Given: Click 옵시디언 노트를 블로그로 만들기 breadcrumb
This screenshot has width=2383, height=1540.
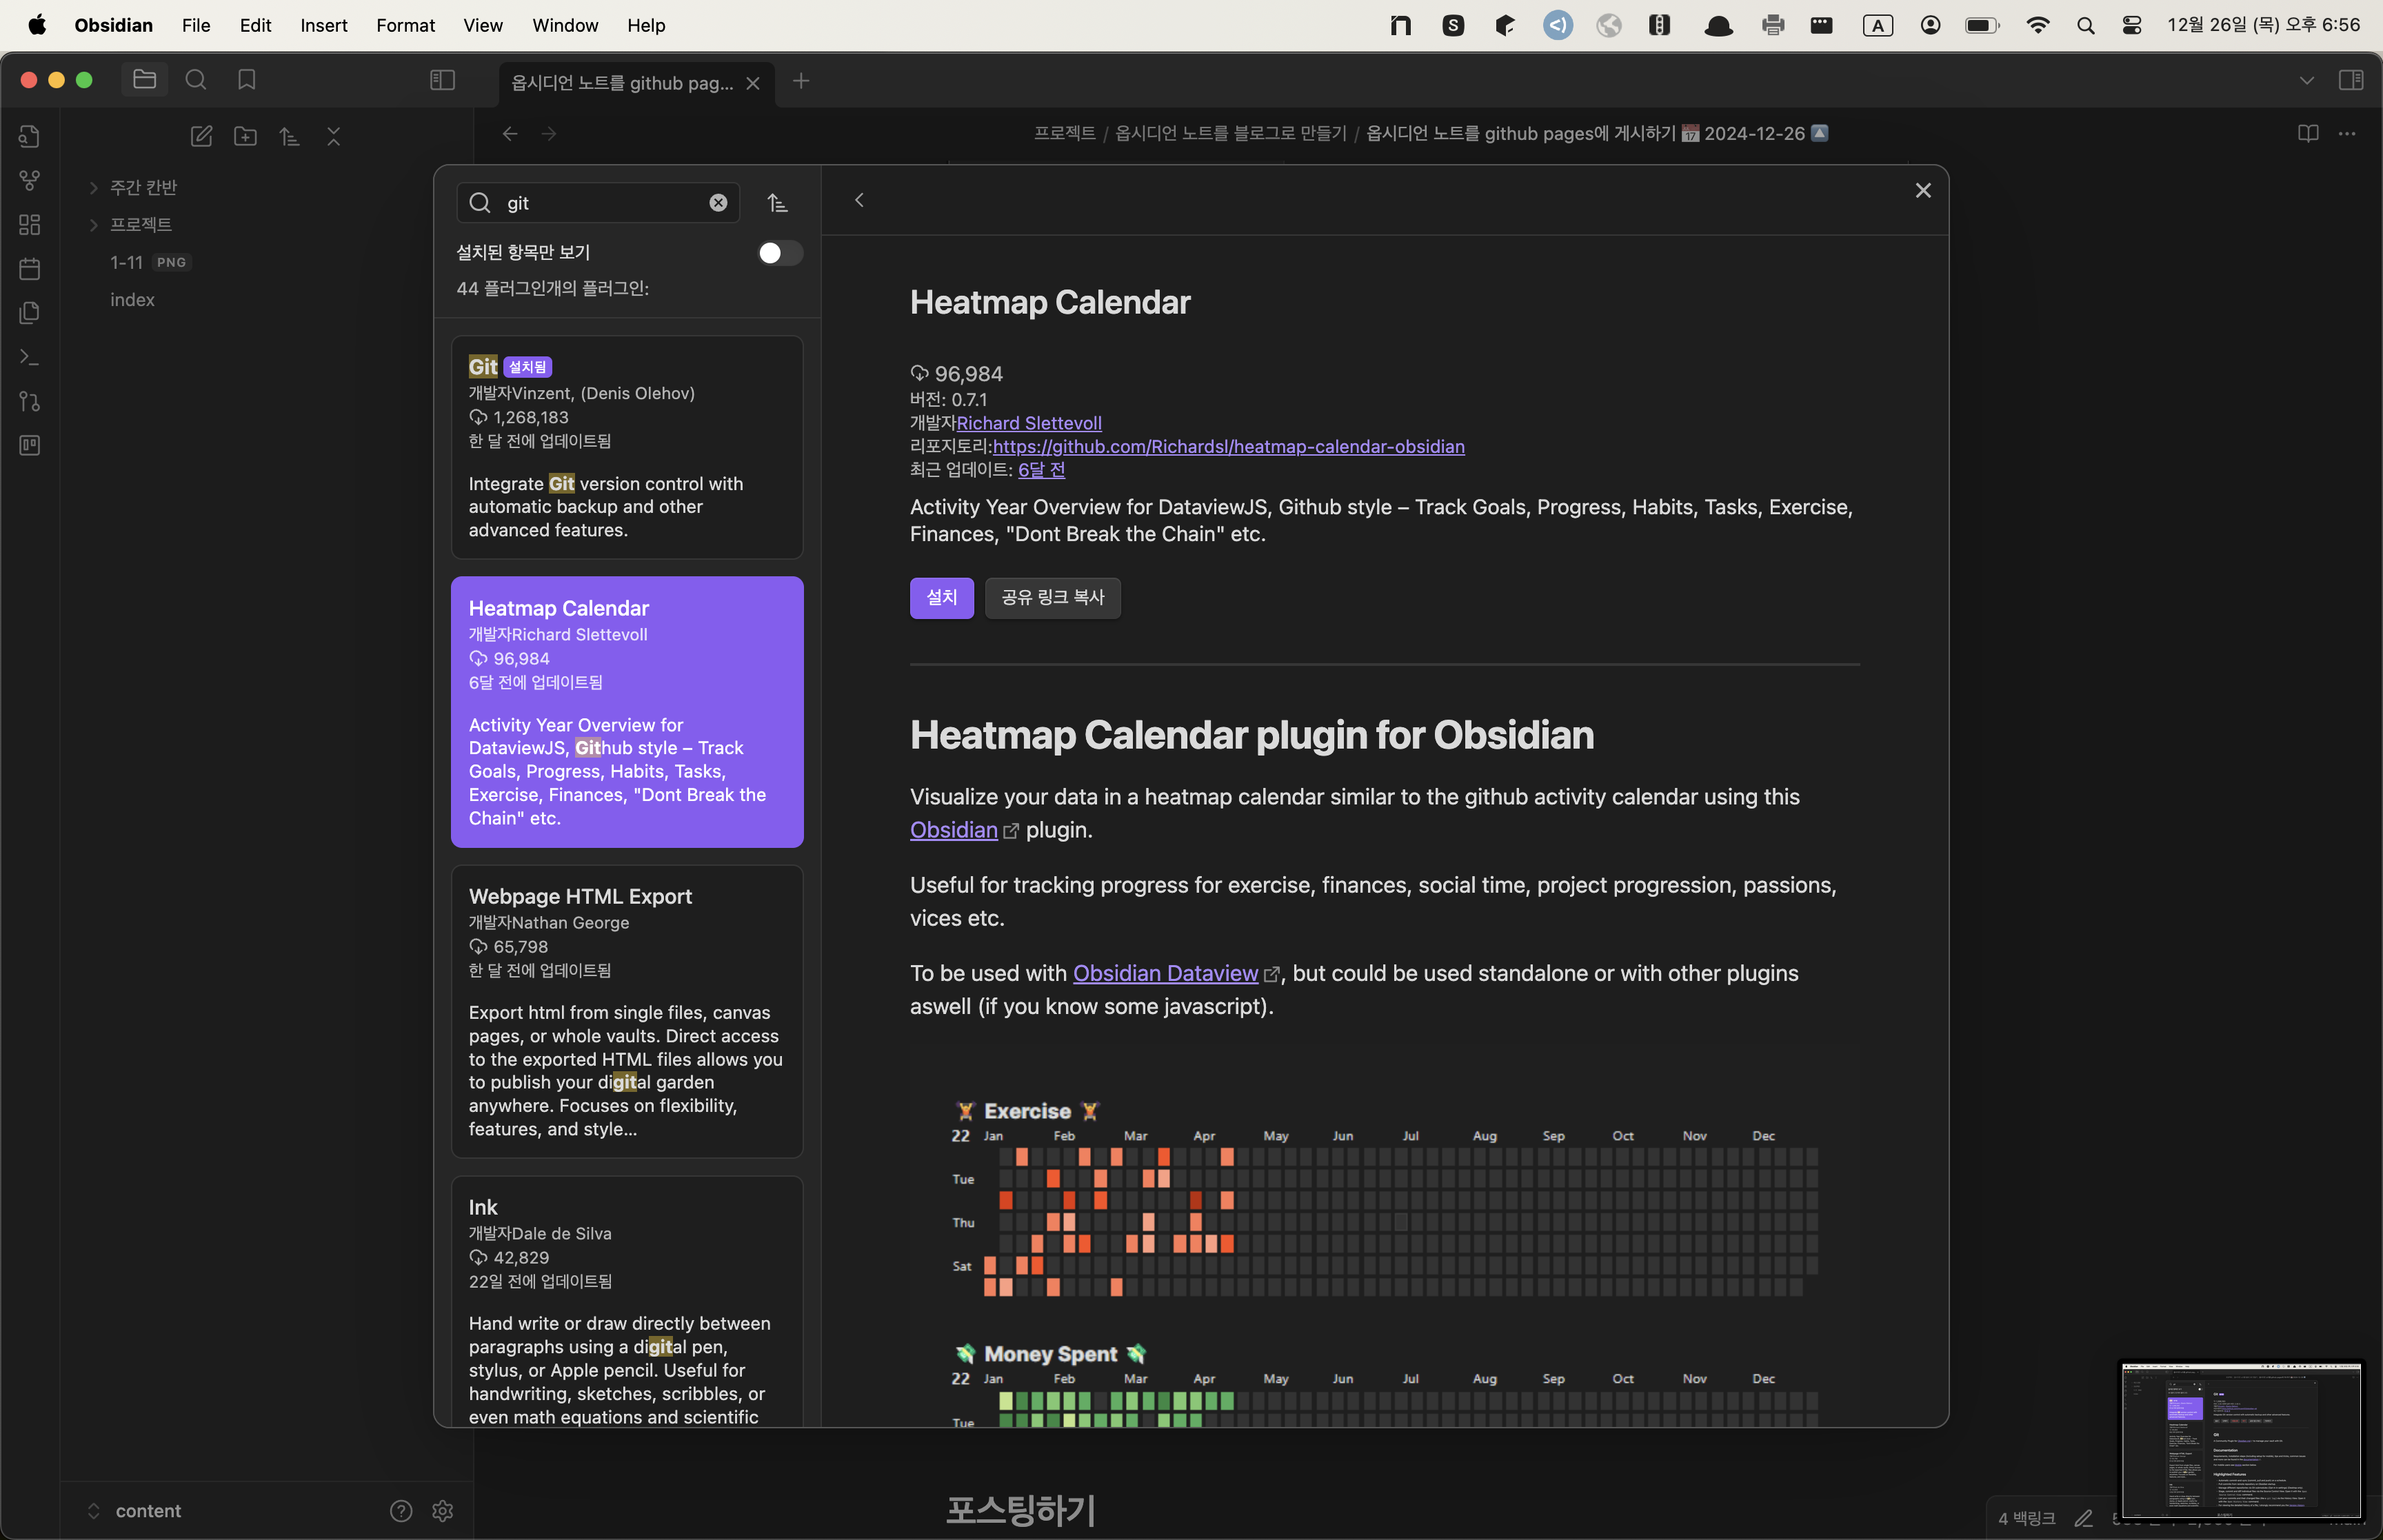Looking at the screenshot, I should pos(1230,133).
